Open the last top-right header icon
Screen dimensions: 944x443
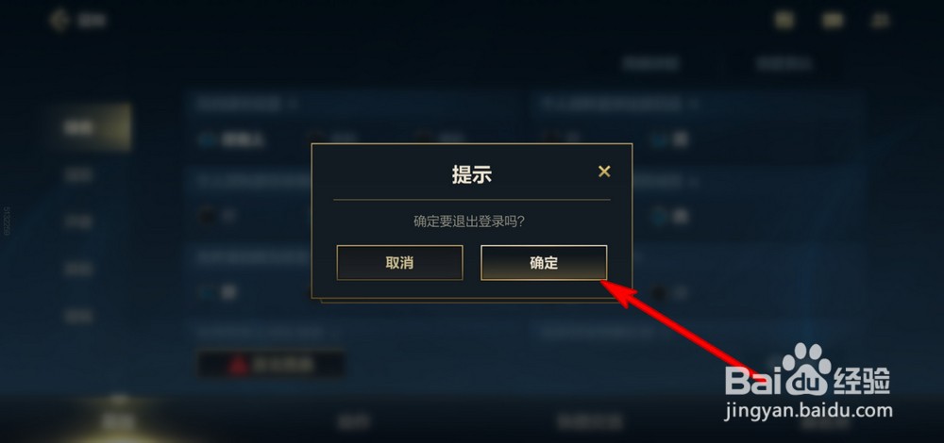click(880, 20)
